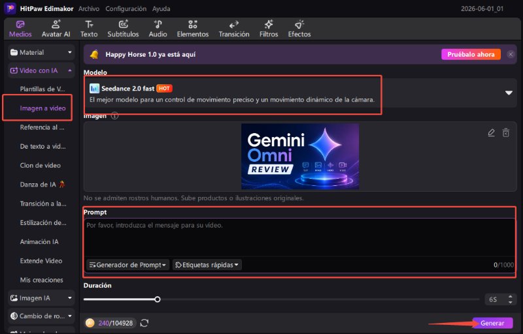Select Danza de IA in sidebar
523x334 pixels.
[x=42, y=185]
